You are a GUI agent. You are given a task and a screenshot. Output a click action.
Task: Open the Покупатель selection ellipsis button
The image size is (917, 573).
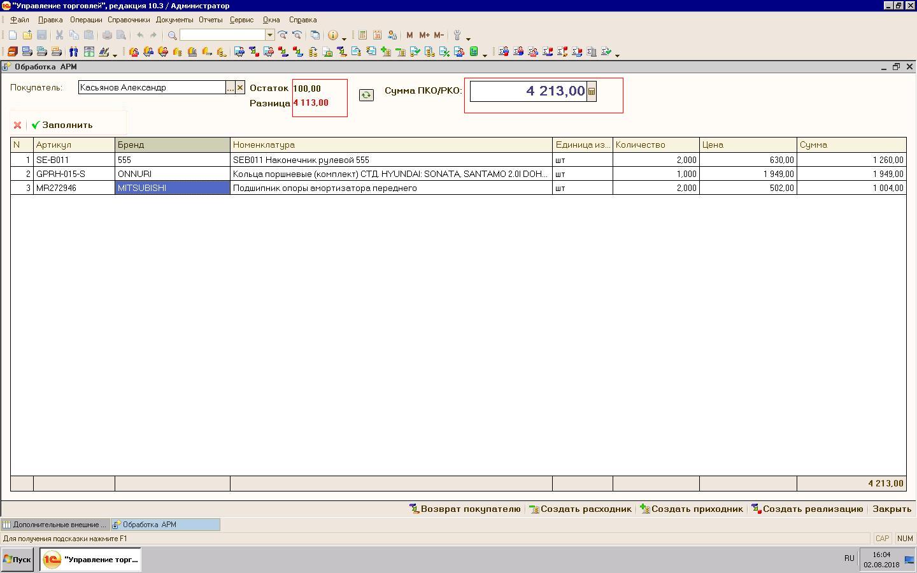230,88
